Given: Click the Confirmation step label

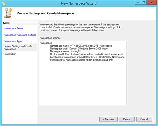Looking at the screenshot, I should click(x=10, y=54).
